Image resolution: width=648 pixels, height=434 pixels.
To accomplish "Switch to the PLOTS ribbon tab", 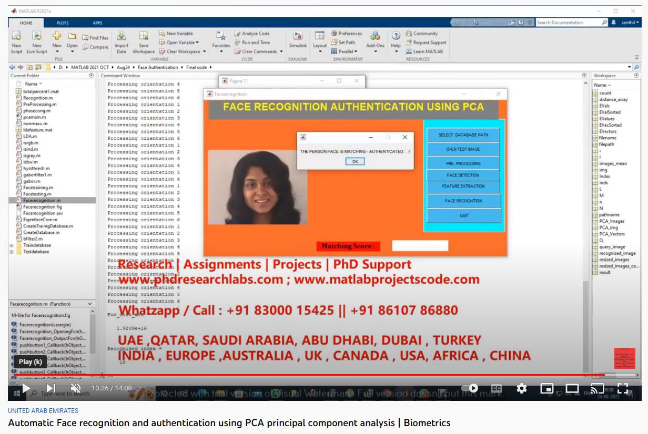I will tap(63, 23).
